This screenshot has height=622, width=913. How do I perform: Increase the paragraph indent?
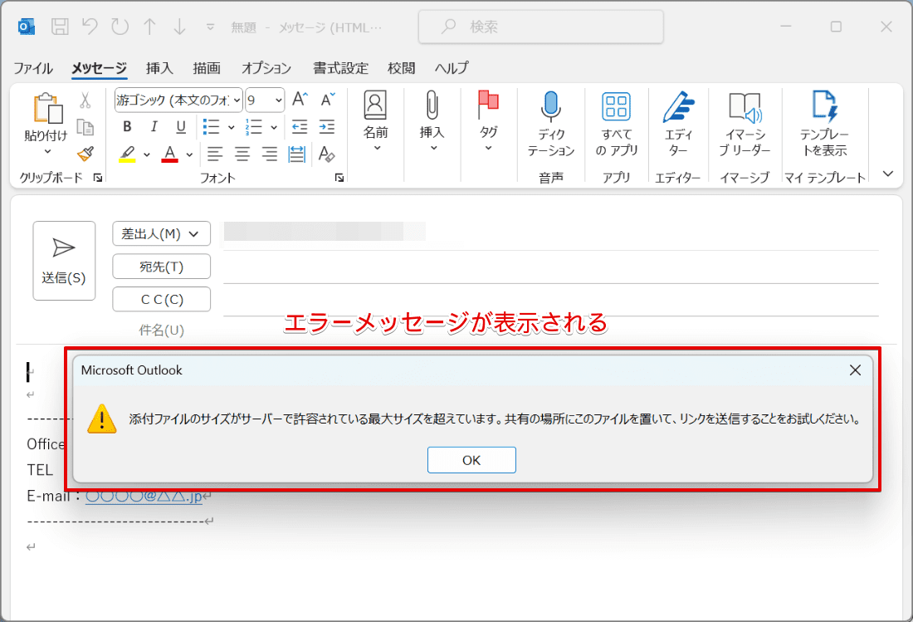327,126
